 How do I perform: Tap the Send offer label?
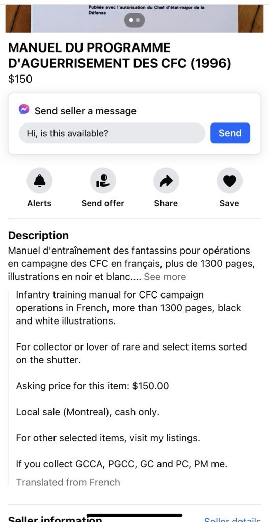pos(103,203)
